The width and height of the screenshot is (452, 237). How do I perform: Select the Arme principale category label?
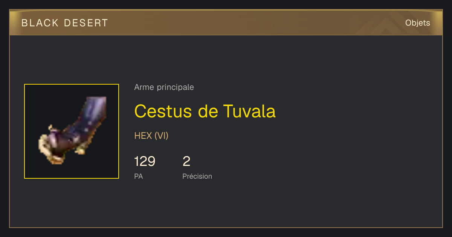[164, 87]
